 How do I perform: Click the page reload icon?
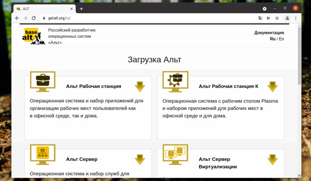click(x=34, y=18)
